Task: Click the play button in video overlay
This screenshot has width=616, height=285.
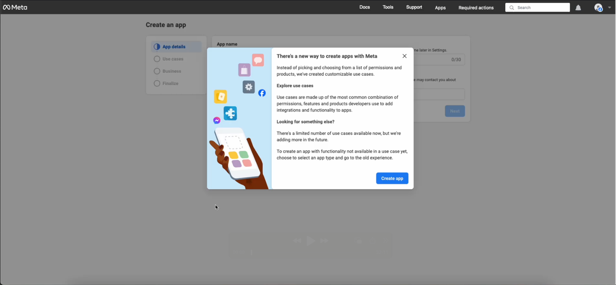Action: [311, 241]
